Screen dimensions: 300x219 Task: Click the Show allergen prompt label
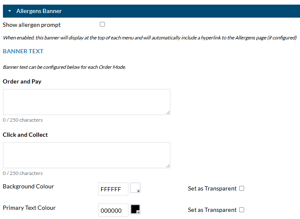point(31,25)
